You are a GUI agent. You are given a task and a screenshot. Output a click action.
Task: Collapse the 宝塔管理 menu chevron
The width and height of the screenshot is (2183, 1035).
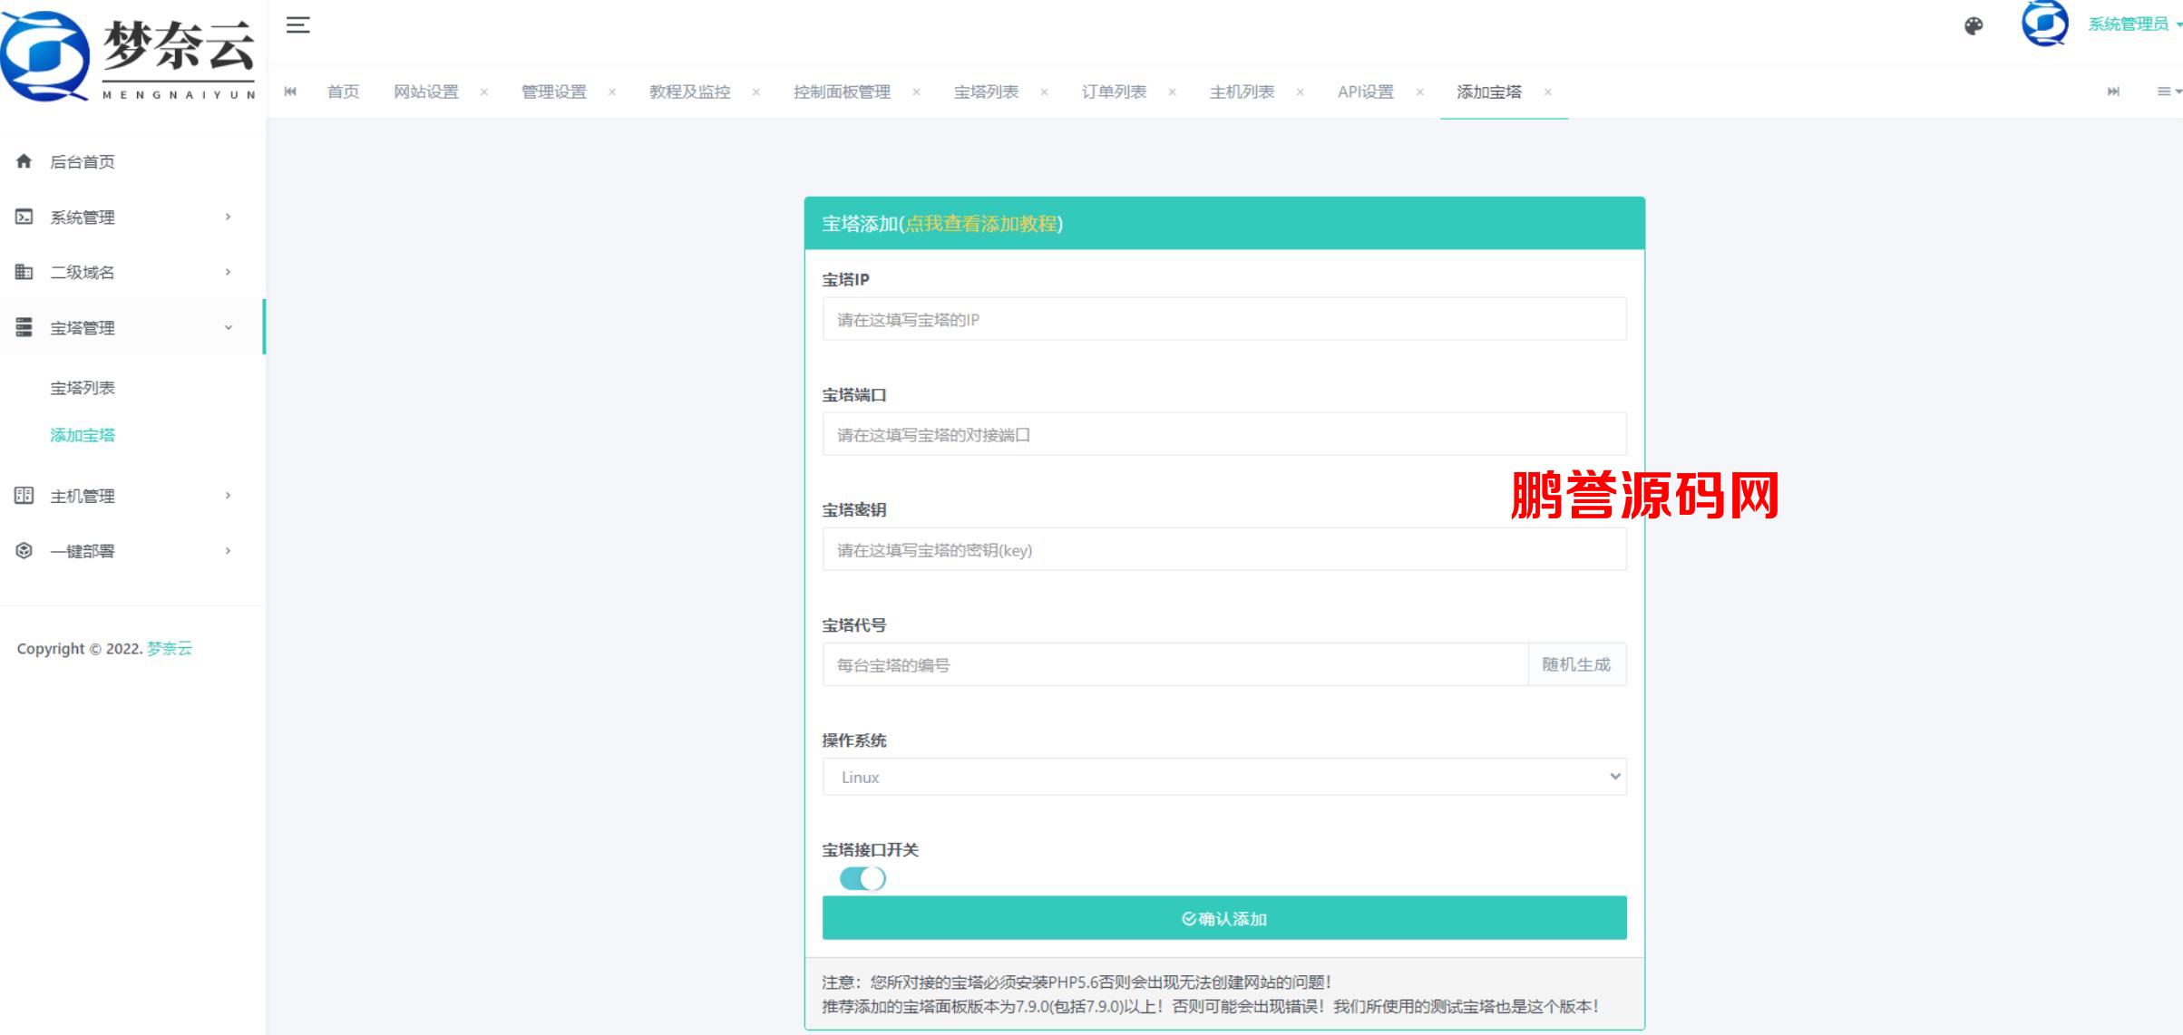coord(228,327)
